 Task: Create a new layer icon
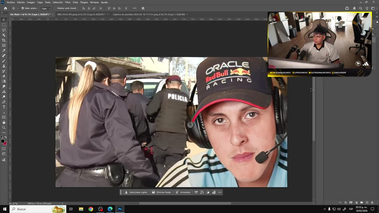coord(367,203)
